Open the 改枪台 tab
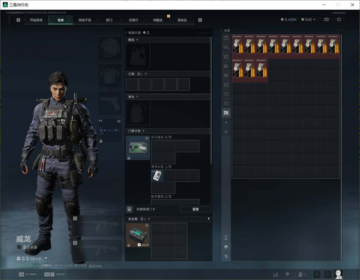This screenshot has height=280, width=360. (x=182, y=20)
